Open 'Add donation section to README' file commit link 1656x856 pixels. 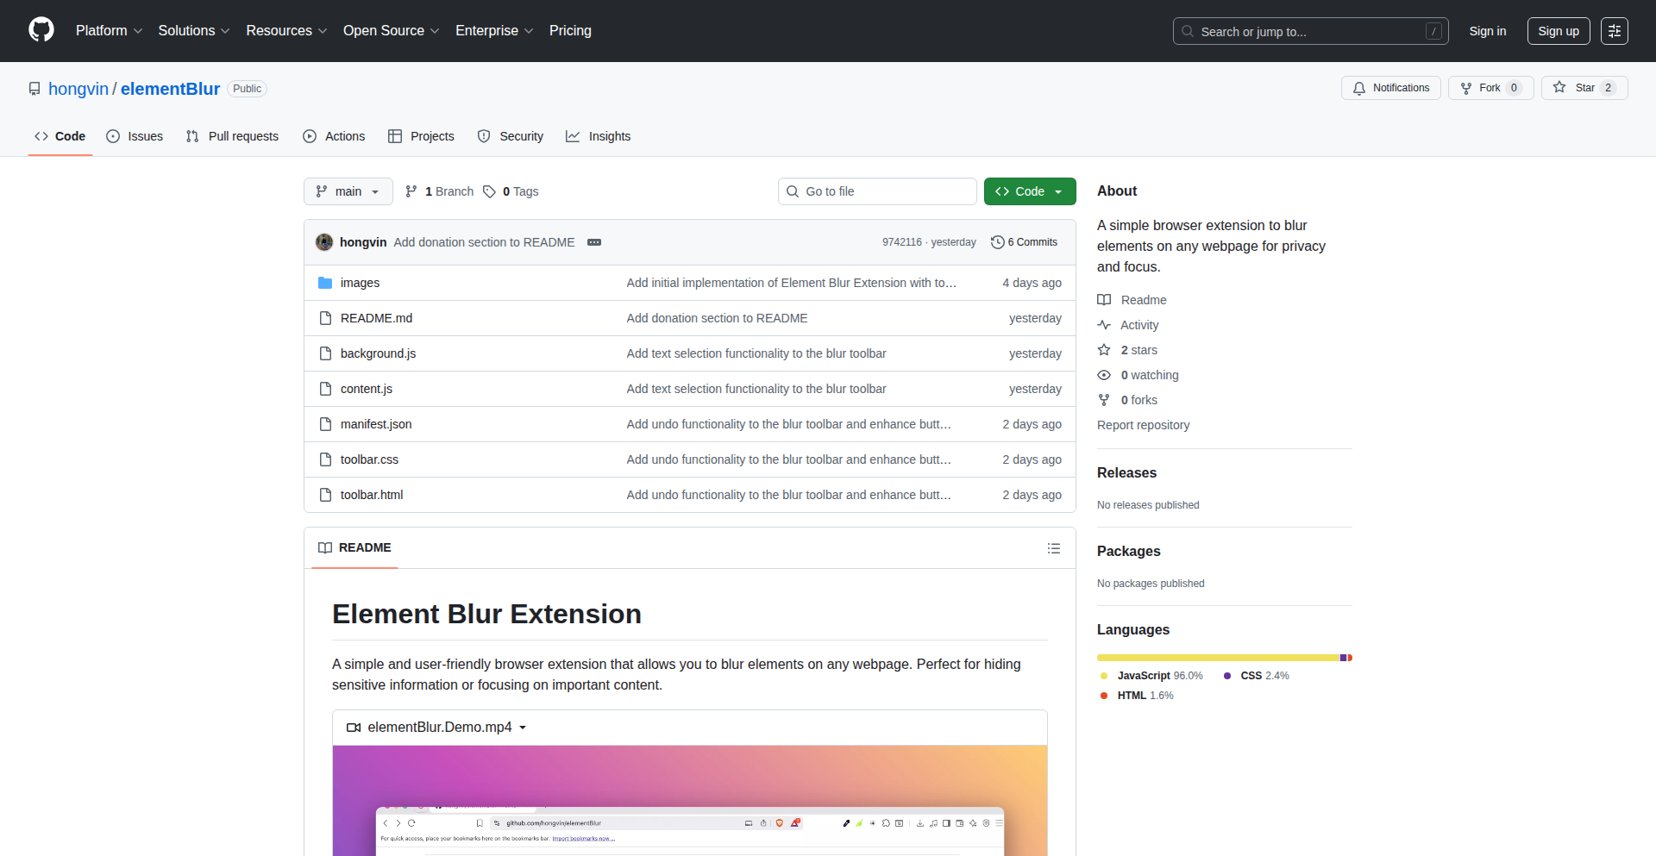click(x=717, y=318)
